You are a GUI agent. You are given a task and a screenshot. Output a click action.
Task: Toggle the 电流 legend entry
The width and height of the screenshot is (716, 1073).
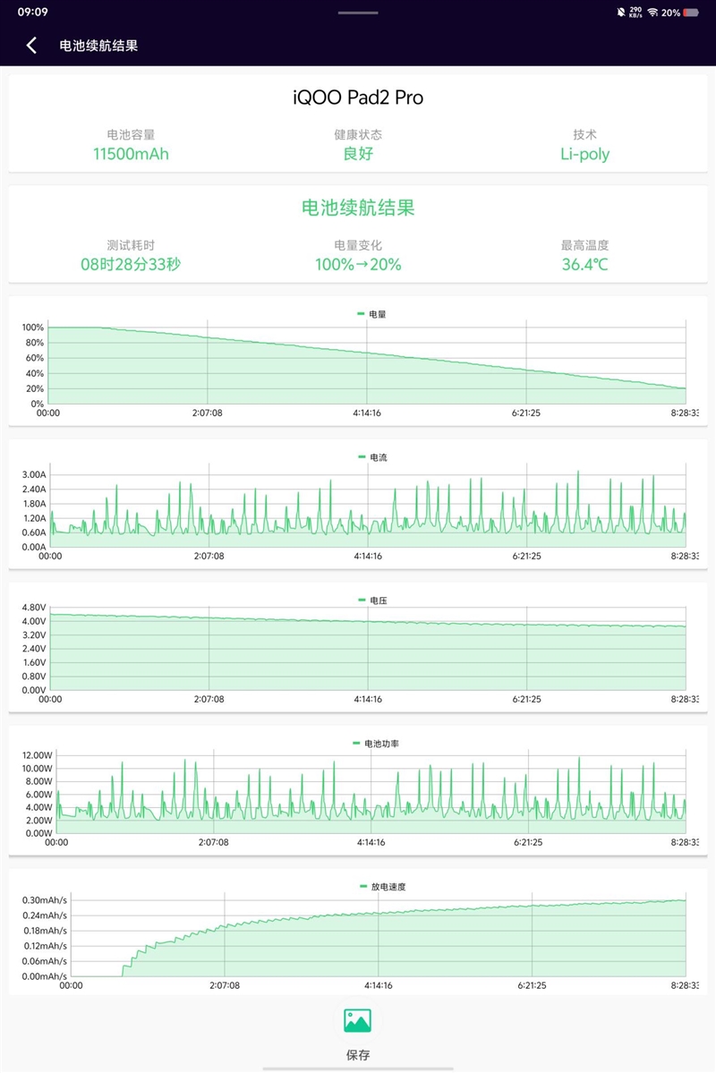[x=372, y=457]
